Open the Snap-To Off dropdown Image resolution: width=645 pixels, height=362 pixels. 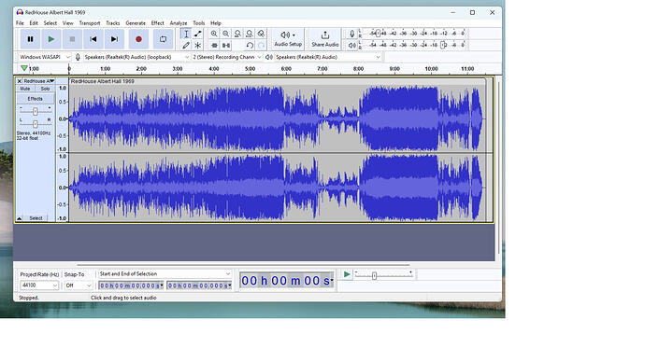79,285
